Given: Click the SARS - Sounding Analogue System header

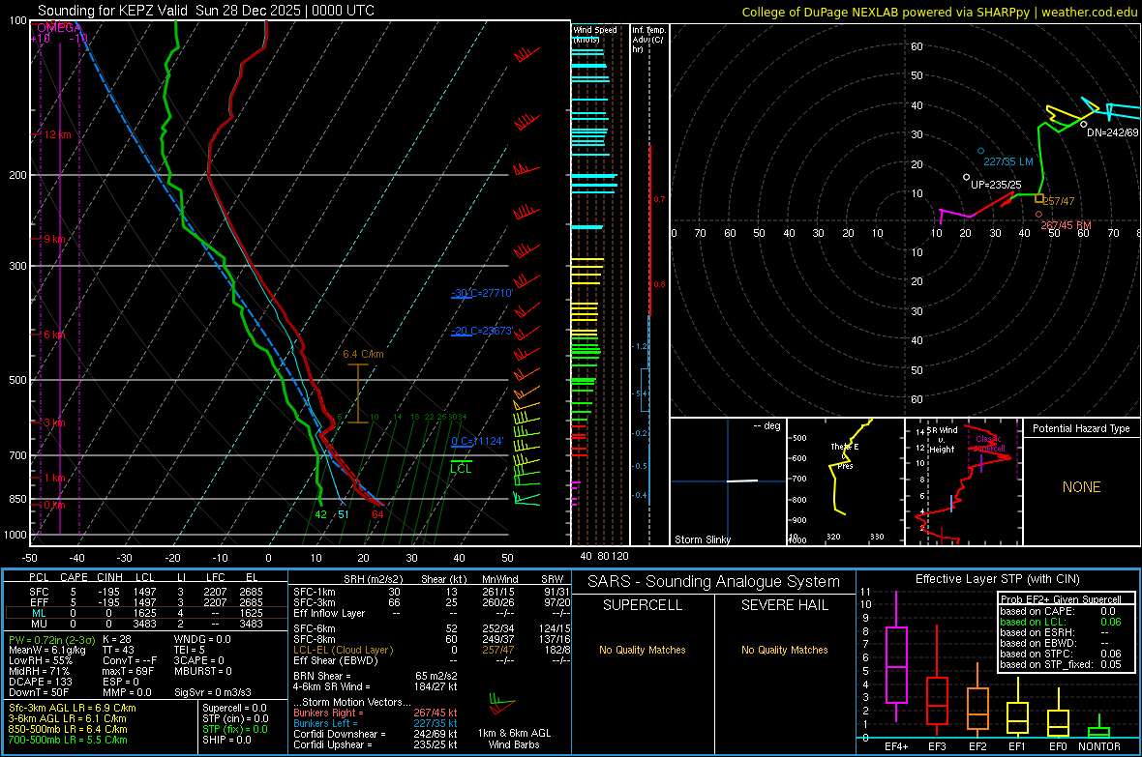Looking at the screenshot, I should tap(713, 582).
